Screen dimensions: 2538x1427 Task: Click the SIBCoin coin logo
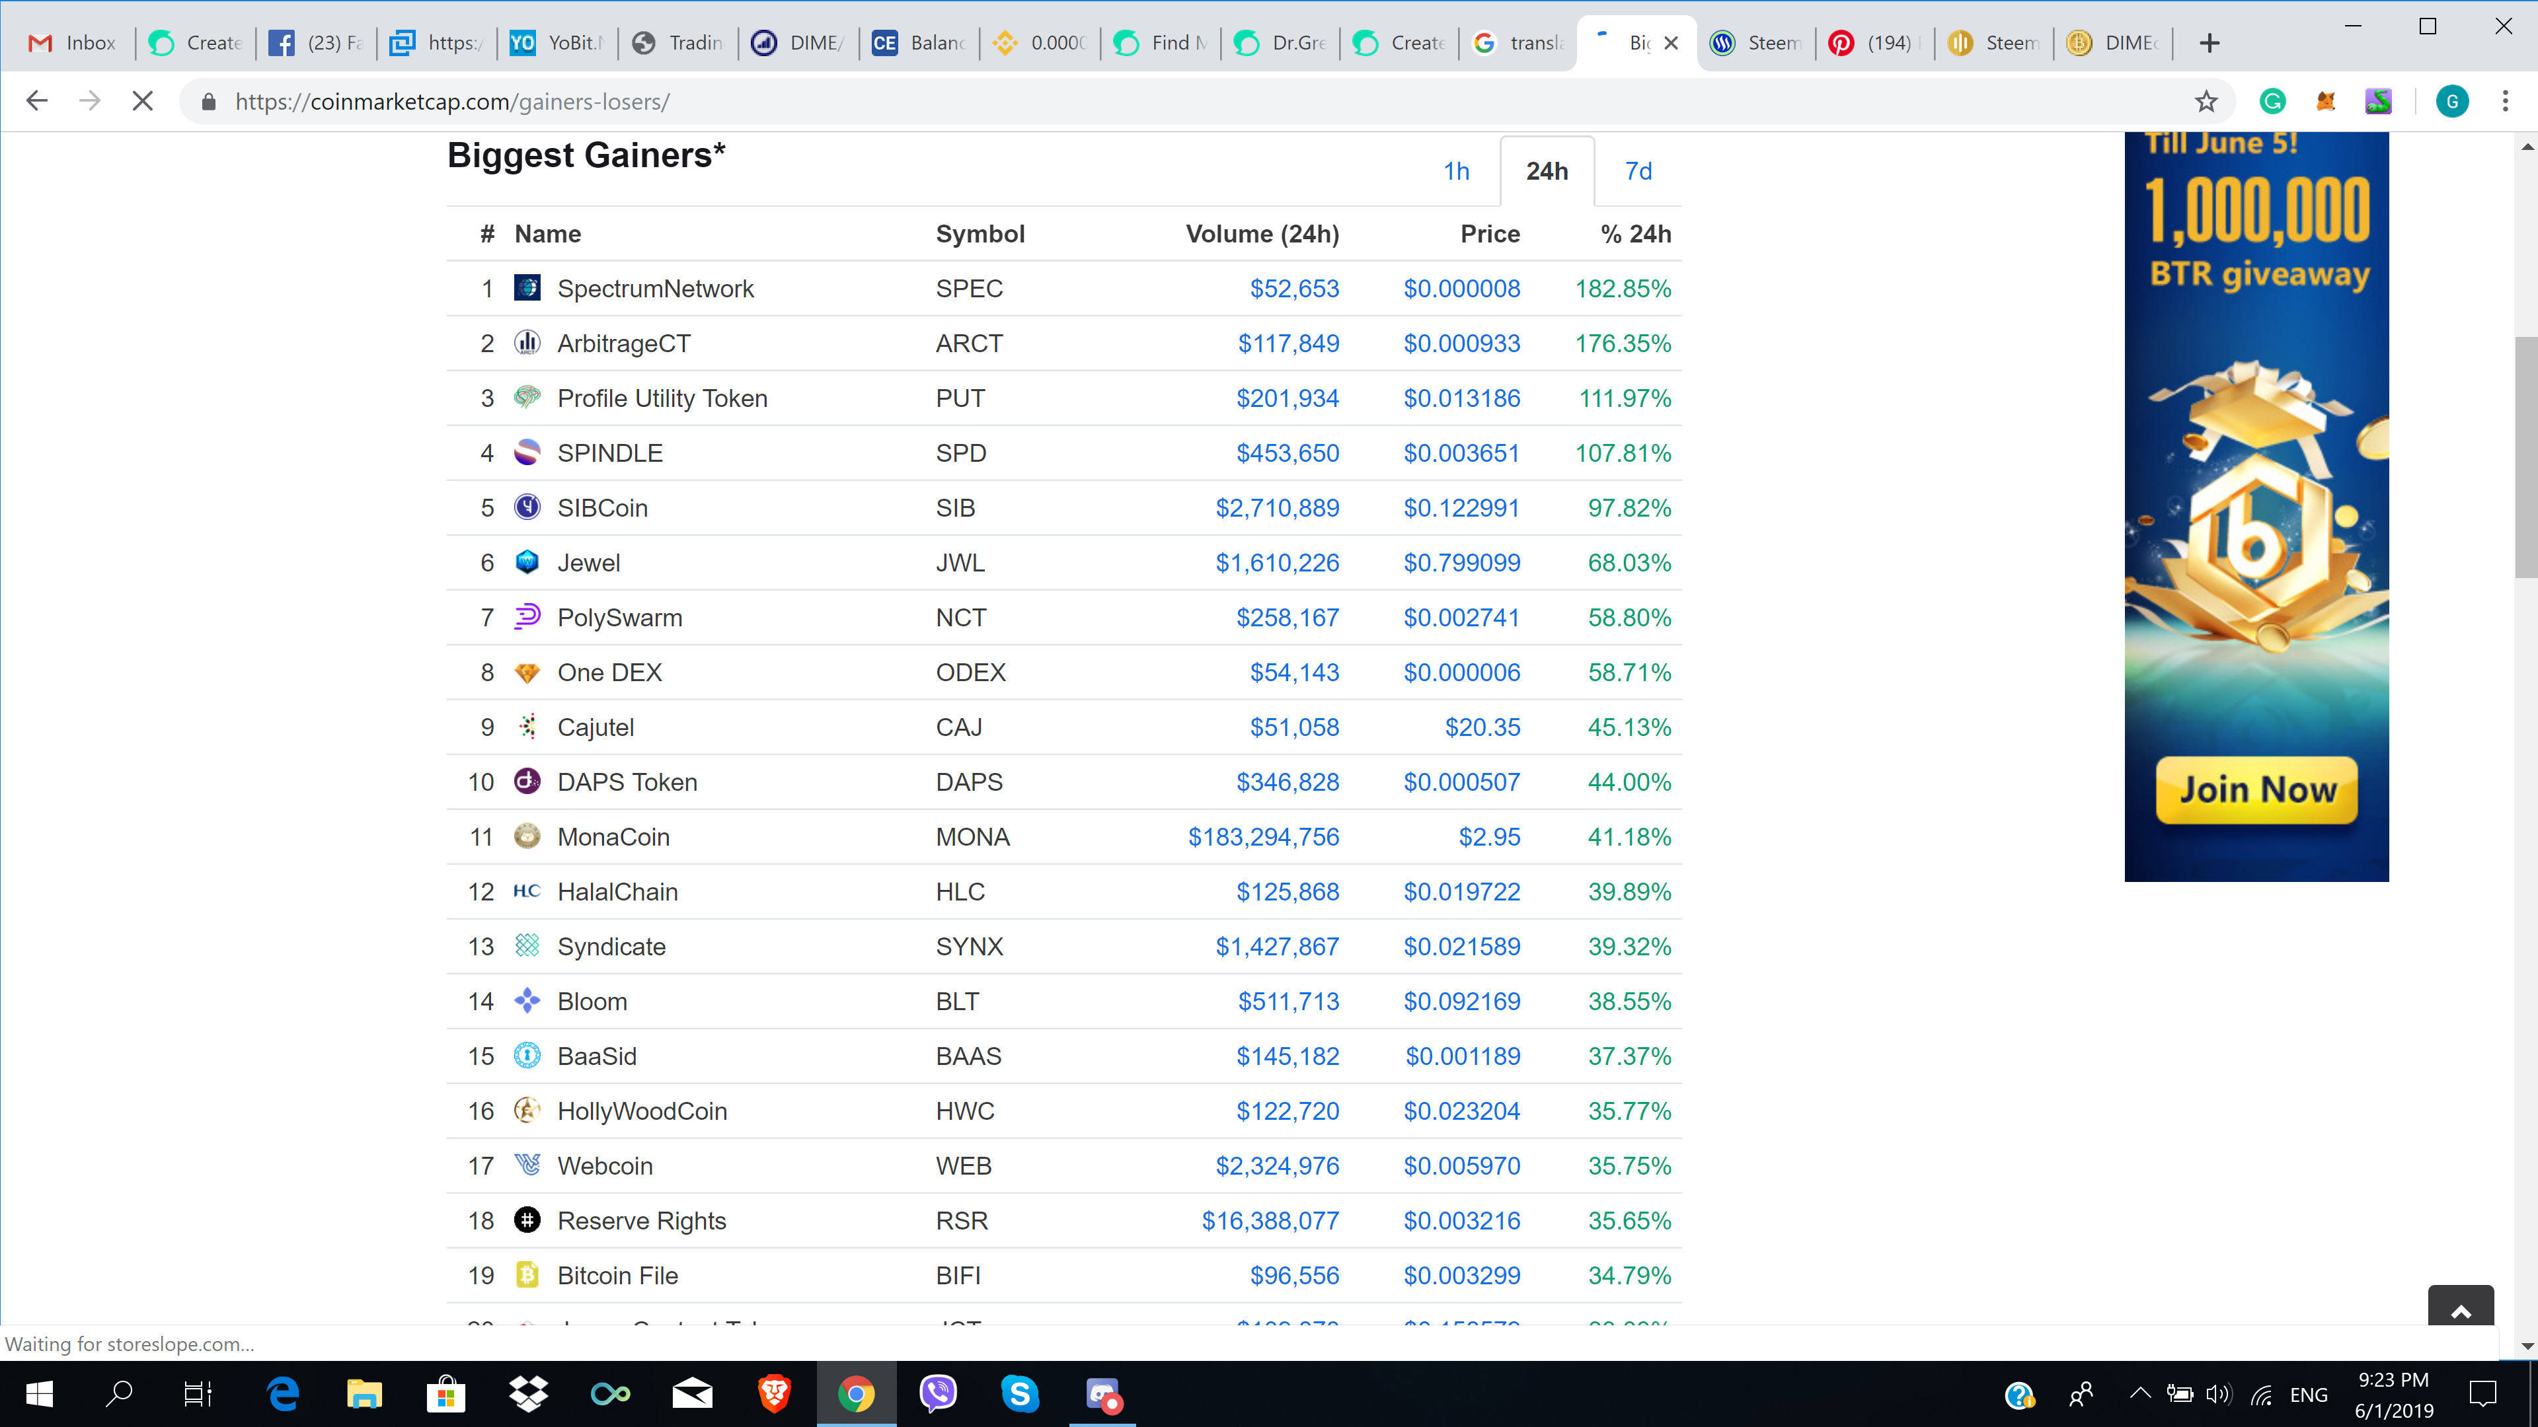527,507
